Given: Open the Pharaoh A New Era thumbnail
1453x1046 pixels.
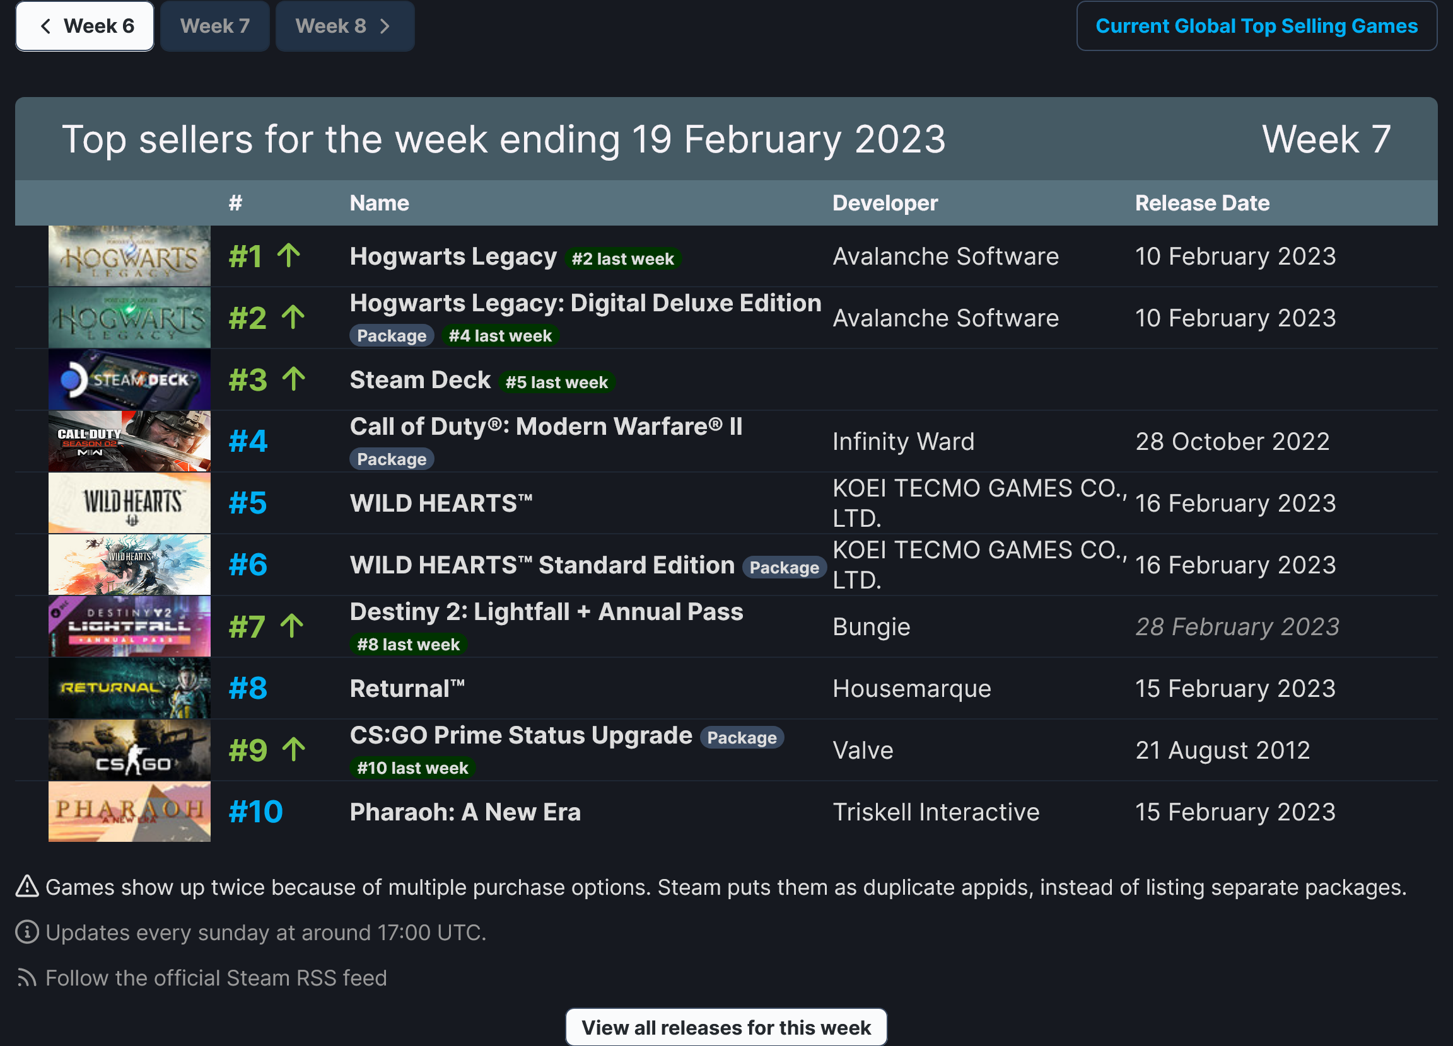Looking at the screenshot, I should pos(129,812).
